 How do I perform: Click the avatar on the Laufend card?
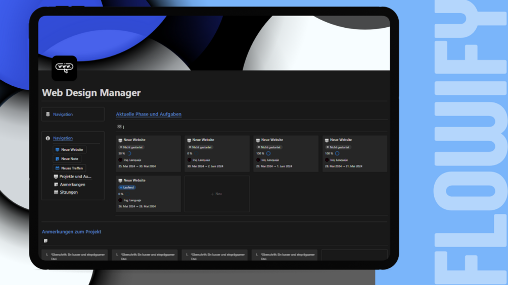tap(120, 200)
